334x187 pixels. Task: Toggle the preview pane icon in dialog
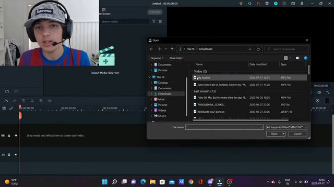point(297,58)
